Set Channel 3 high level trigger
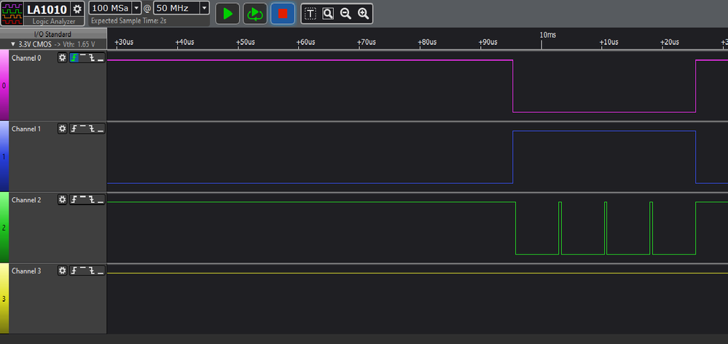 coord(82,271)
